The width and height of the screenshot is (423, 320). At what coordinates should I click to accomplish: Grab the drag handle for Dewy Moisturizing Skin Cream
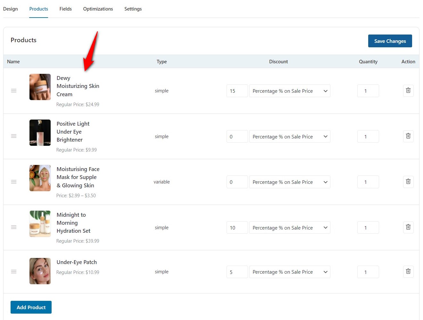tap(14, 90)
